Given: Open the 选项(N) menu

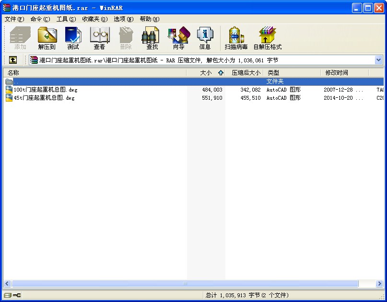Looking at the screenshot, I should point(124,19).
